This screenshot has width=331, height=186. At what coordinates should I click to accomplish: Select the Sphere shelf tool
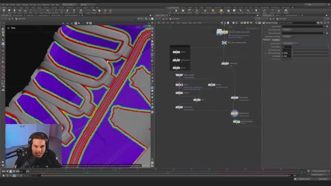(x=9, y=11)
